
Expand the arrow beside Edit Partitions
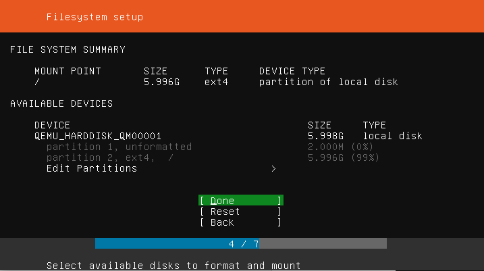click(273, 168)
